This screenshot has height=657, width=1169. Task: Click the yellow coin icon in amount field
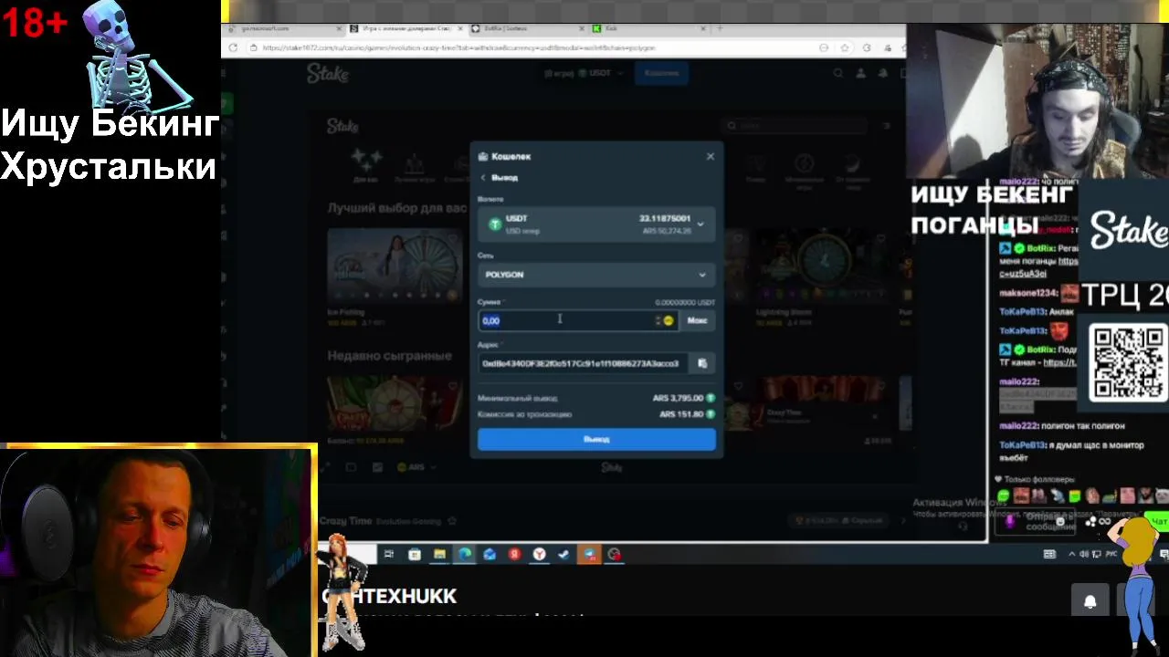[669, 320]
